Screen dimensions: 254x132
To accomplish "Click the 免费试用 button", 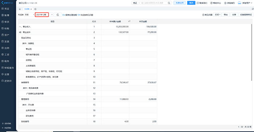I will click(180, 3).
